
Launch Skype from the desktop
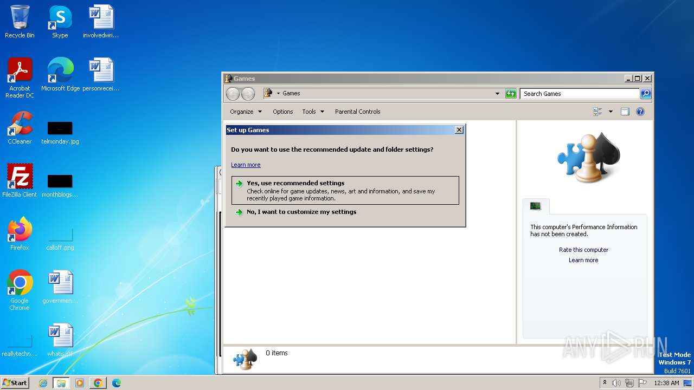tap(60, 22)
